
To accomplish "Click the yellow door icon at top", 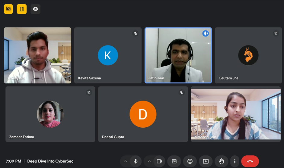I will pyautogui.click(x=22, y=9).
